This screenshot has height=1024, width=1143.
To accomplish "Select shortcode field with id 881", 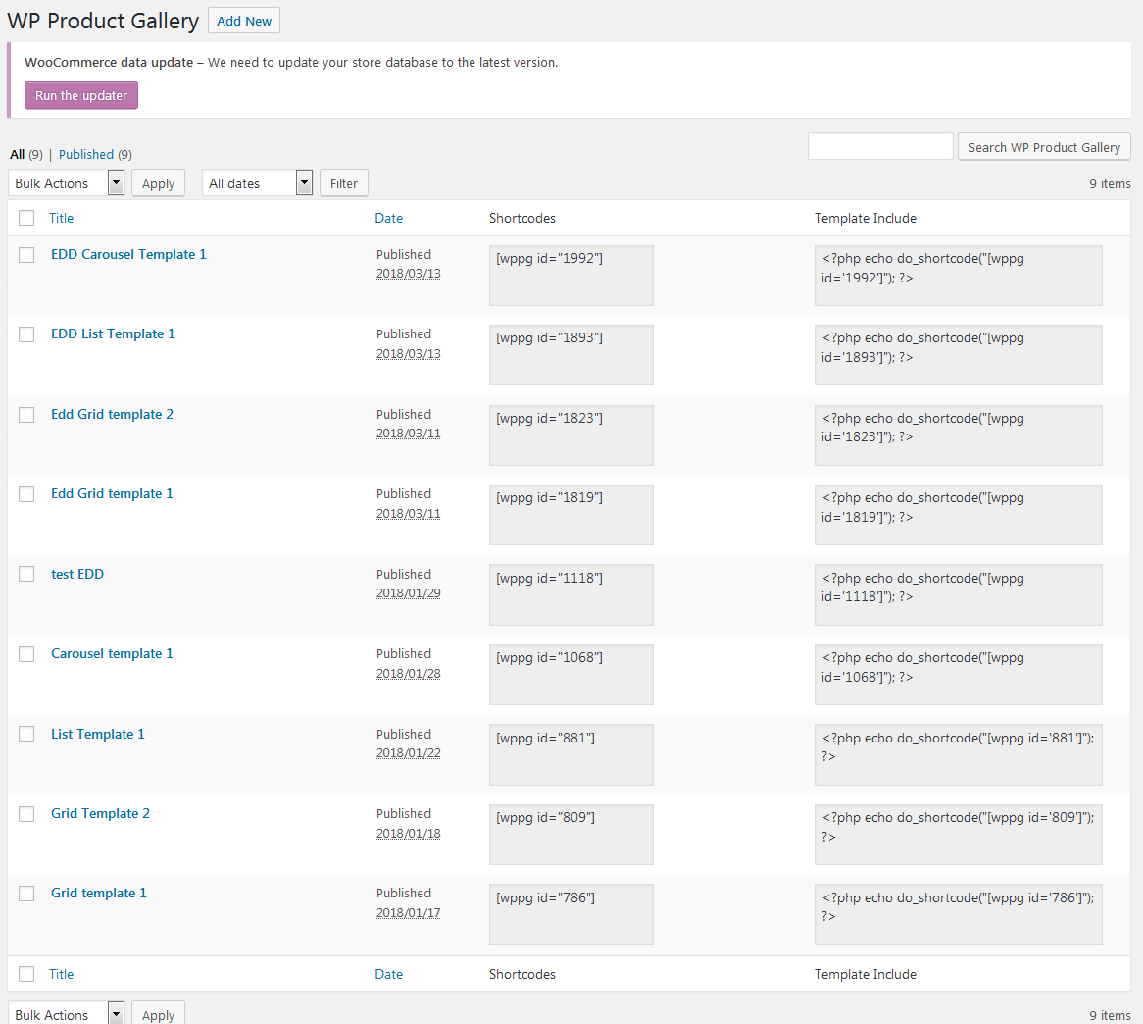I will [571, 754].
